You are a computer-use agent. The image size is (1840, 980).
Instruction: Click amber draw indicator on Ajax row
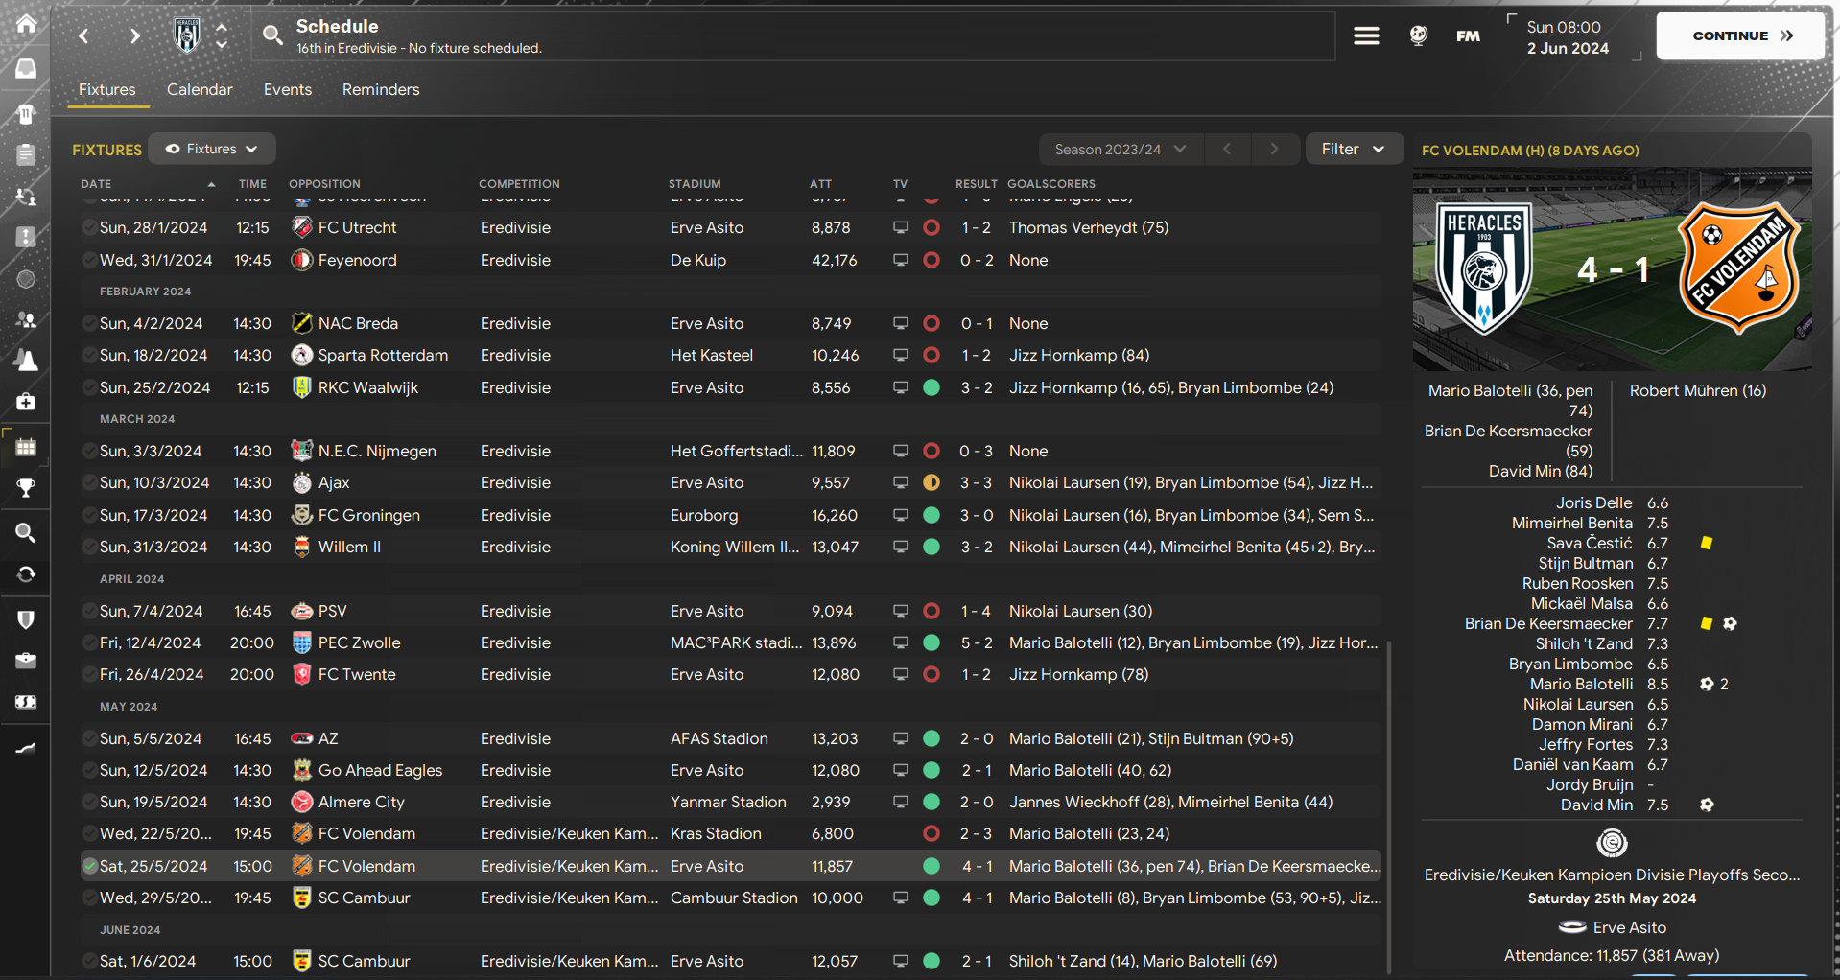pos(931,482)
